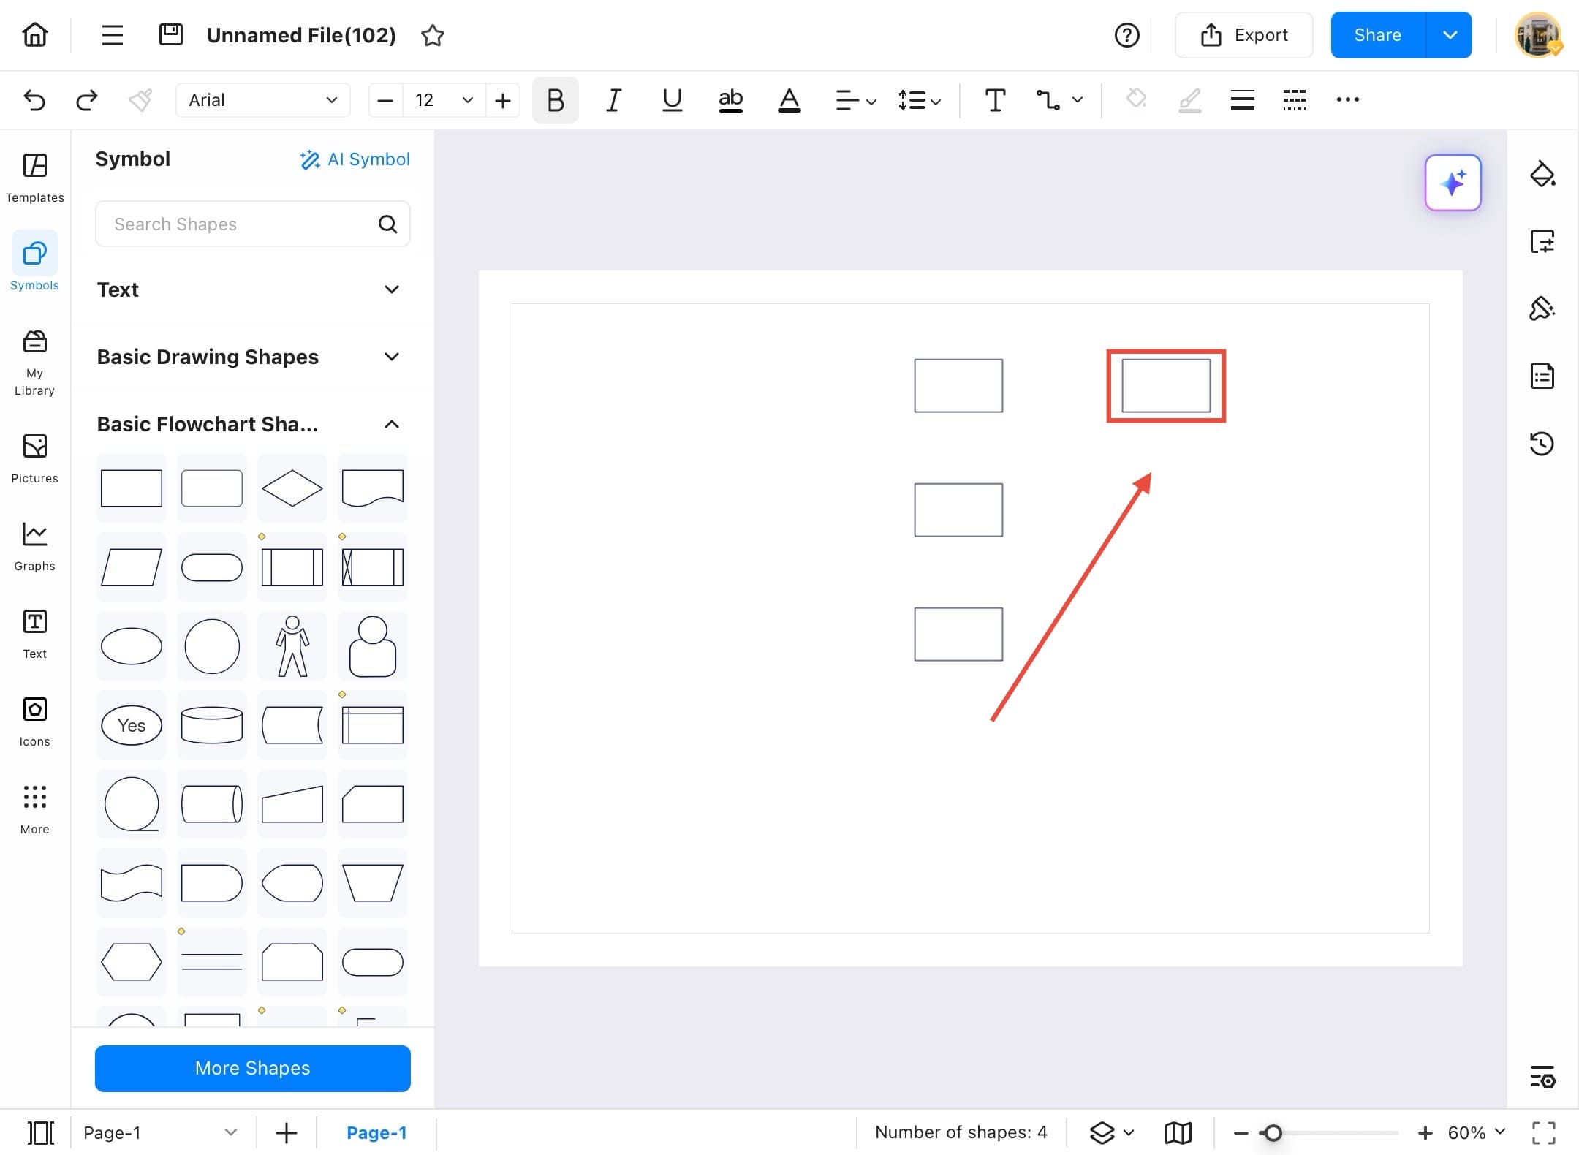Open the Icons panel
Viewport: 1579px width, 1155px height.
coord(34,720)
